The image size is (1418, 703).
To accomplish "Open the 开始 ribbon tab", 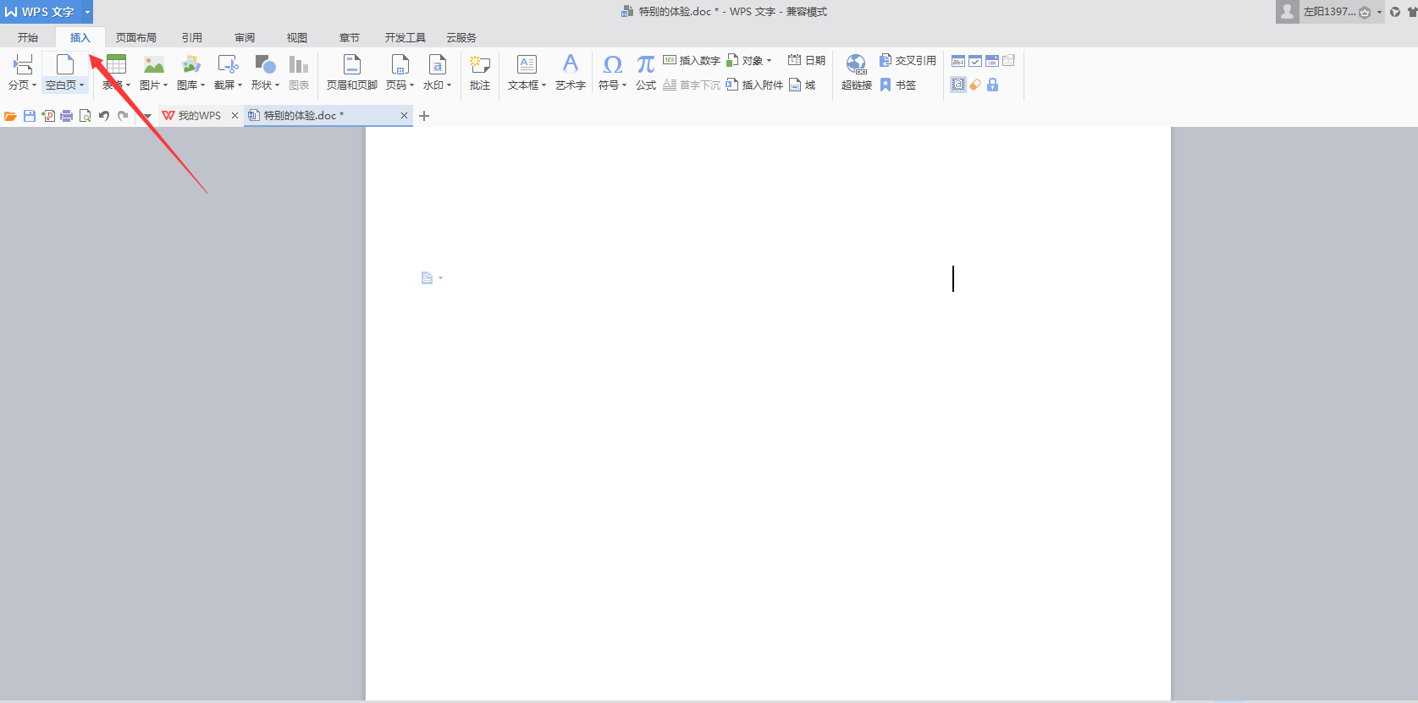I will (x=28, y=37).
